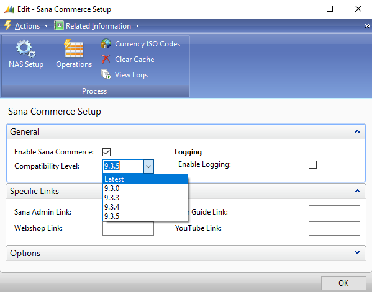Open the Actions menu
The image size is (372, 292).
point(27,26)
